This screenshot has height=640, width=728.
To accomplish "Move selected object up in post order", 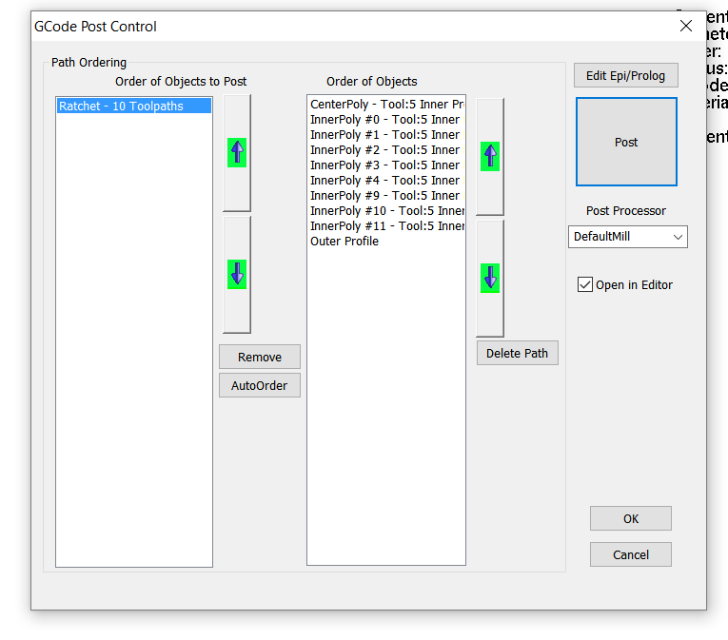I will click(x=237, y=152).
